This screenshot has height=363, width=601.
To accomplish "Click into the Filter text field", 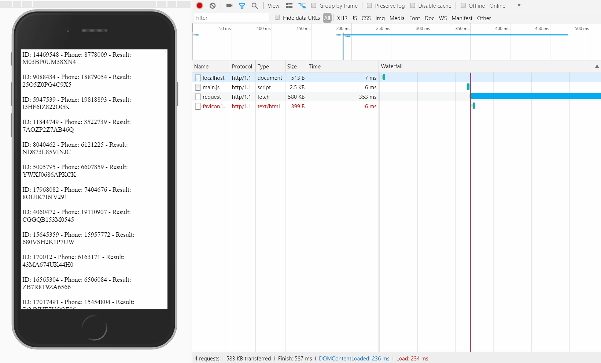I will [231, 18].
